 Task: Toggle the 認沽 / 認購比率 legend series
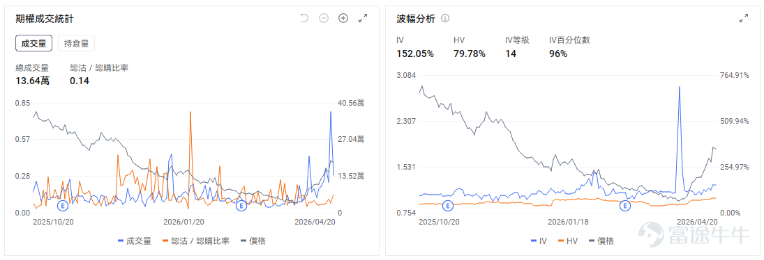[196, 241]
